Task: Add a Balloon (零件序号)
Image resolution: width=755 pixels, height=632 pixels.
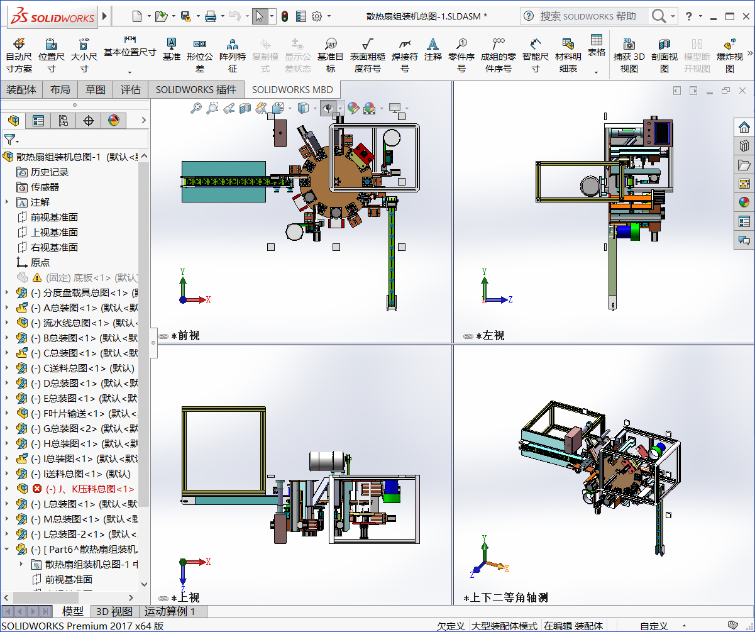Action: point(461,55)
